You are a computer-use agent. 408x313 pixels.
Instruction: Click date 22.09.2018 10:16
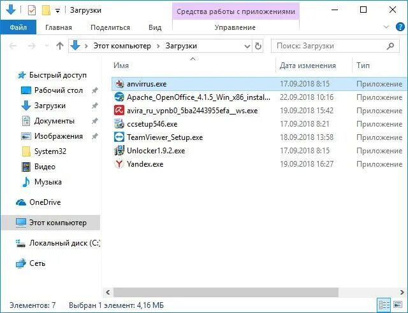pos(307,97)
